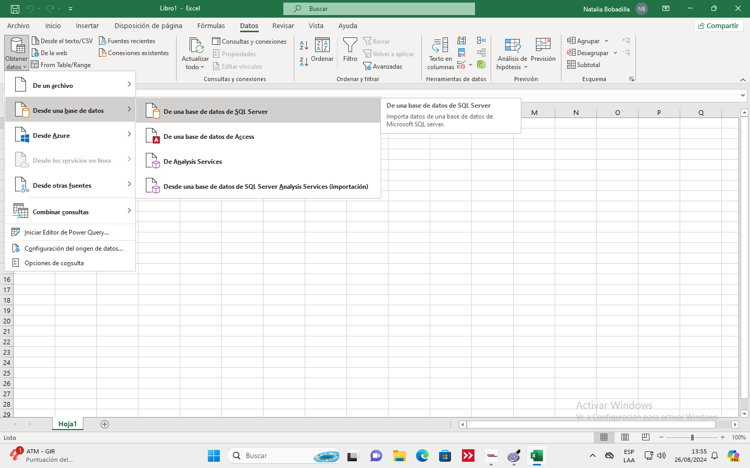Open the Previsión forecast sheet icon
This screenshot has height=468, width=750.
tap(543, 46)
